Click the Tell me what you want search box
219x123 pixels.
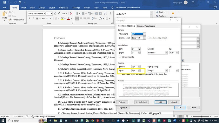(x=128, y=8)
